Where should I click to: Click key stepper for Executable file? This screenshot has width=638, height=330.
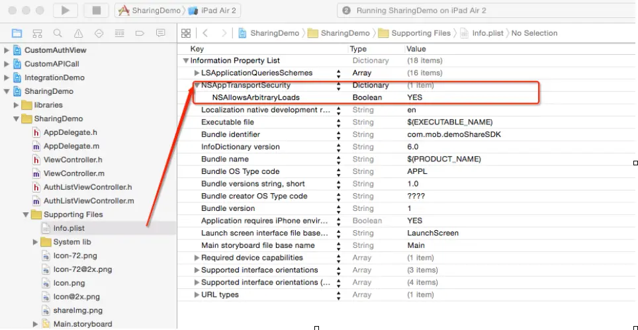(339, 122)
